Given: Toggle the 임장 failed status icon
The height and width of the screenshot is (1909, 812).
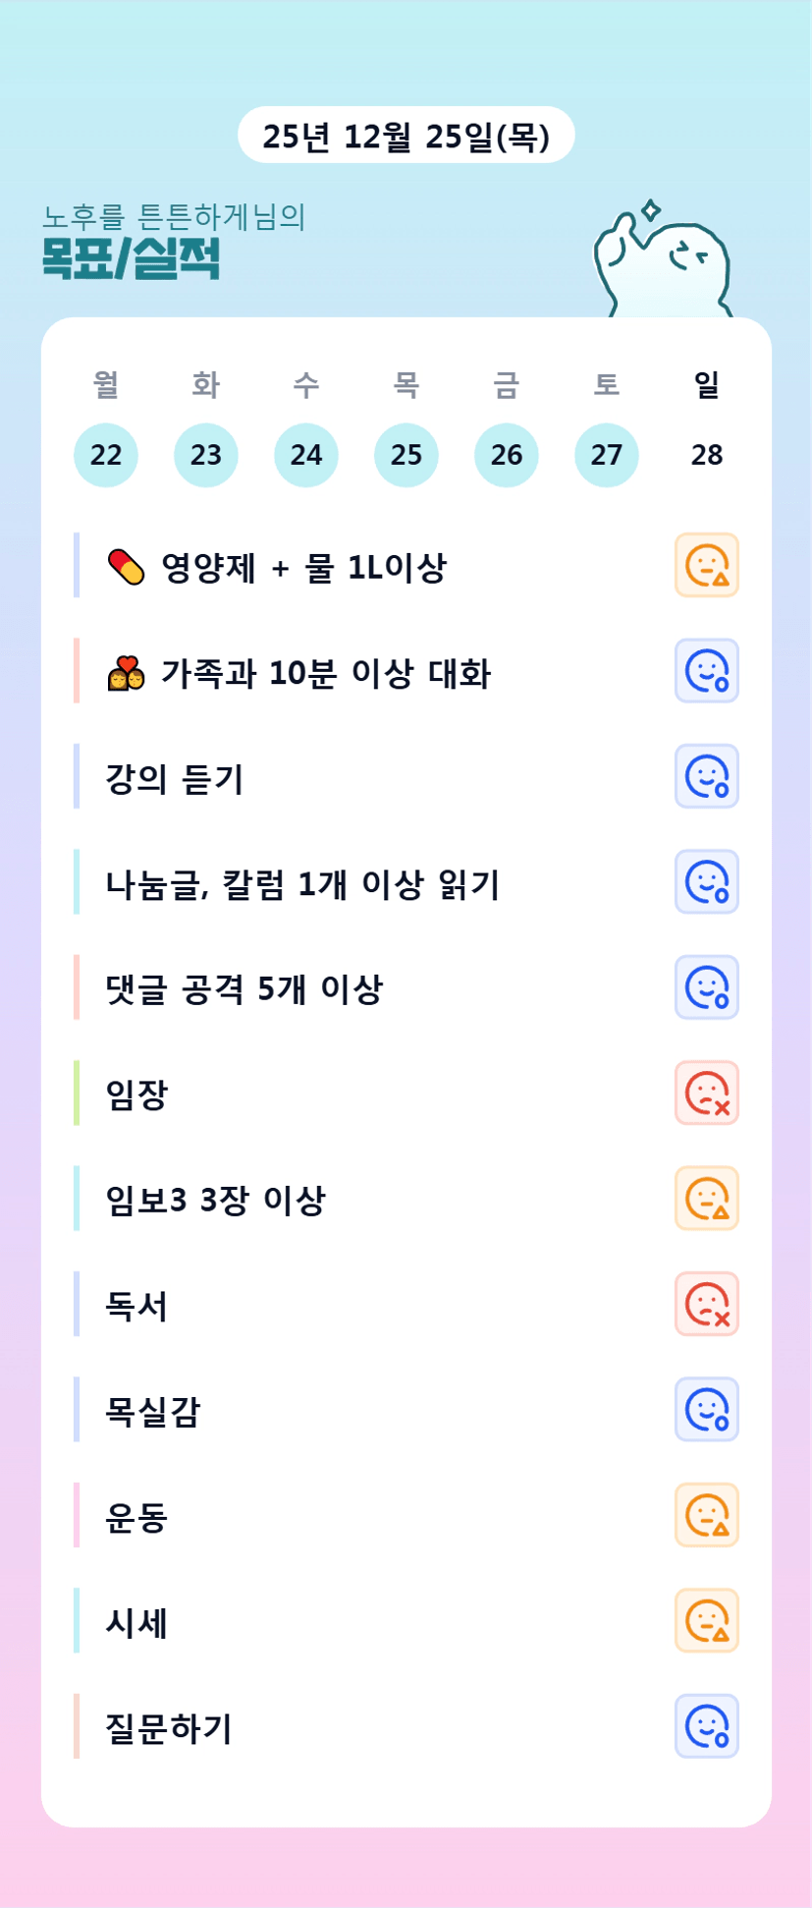Looking at the screenshot, I should coord(706,1093).
